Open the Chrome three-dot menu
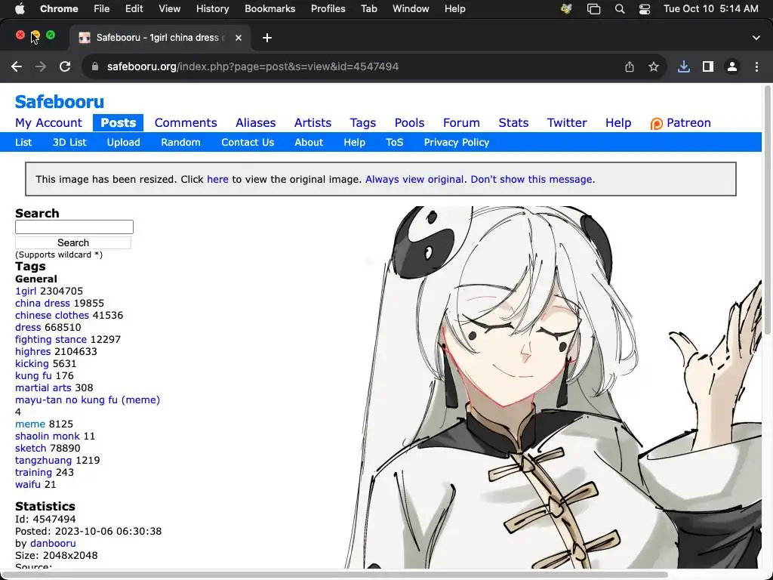Viewport: 773px width, 580px height. 756,66
